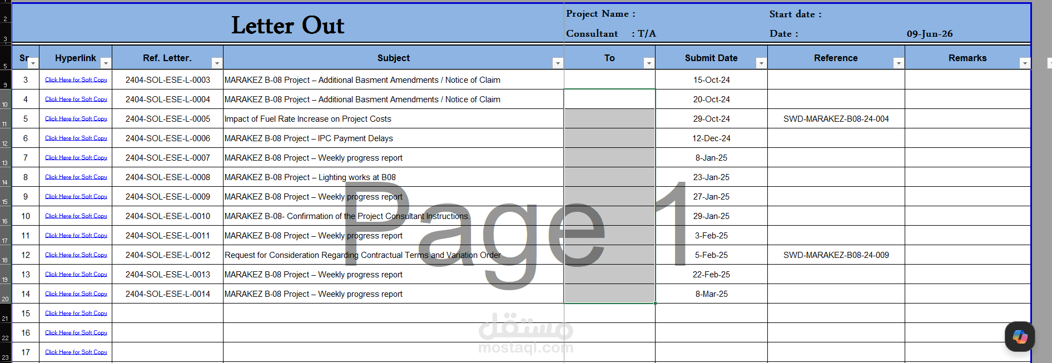Open soft copy link for Sr 15
This screenshot has width=1052, height=363.
[x=76, y=314]
